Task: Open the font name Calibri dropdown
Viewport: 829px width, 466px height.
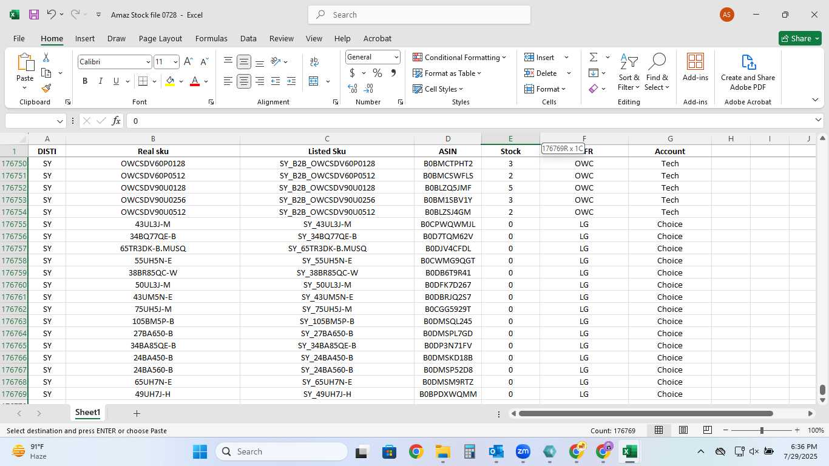Action: point(148,62)
